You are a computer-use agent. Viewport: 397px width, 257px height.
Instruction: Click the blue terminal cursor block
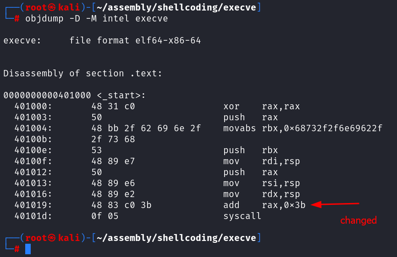pos(28,249)
